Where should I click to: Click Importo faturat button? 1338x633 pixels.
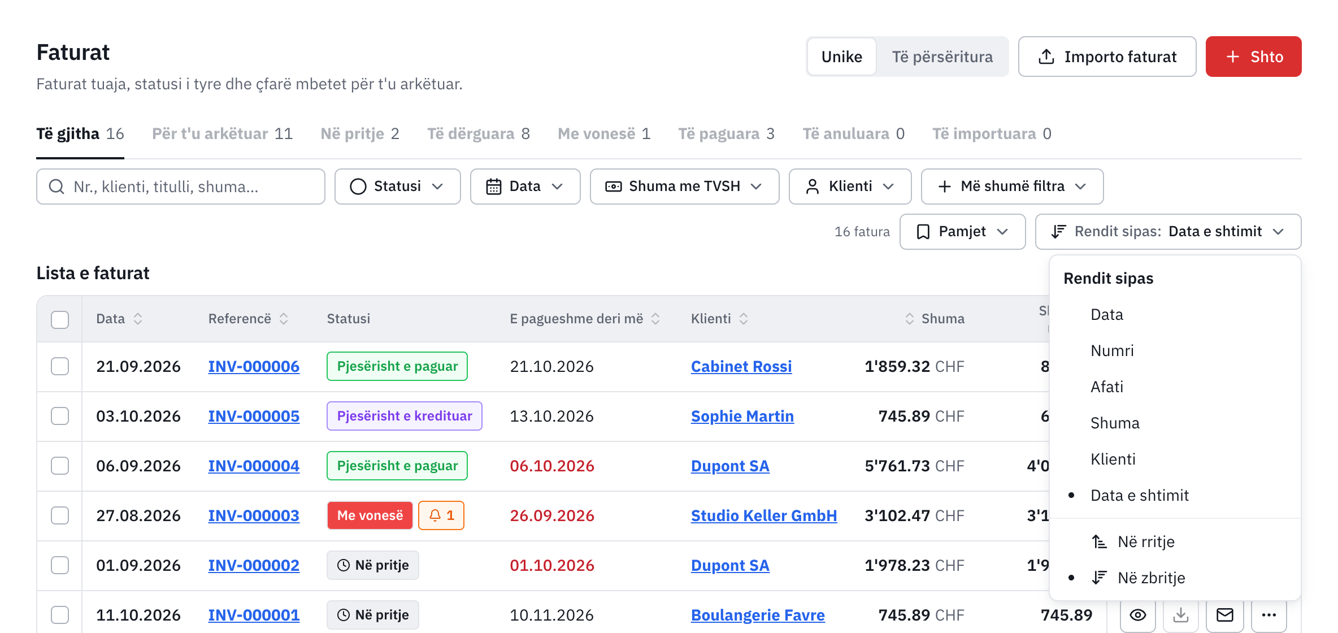tap(1107, 57)
